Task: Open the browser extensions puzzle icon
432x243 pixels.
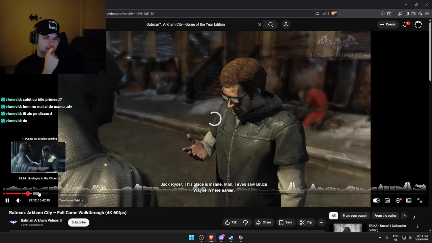Action: (382, 13)
